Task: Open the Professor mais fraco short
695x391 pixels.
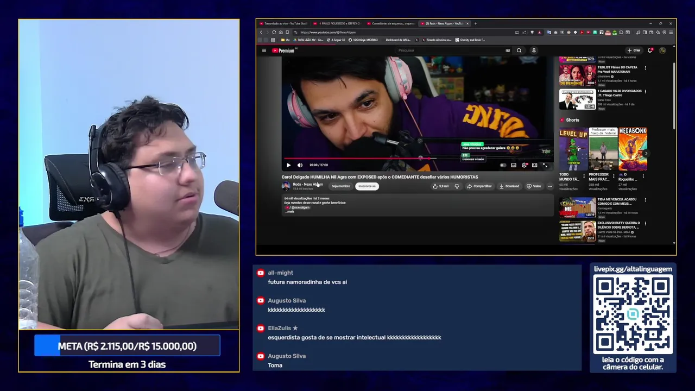Action: [x=603, y=149]
